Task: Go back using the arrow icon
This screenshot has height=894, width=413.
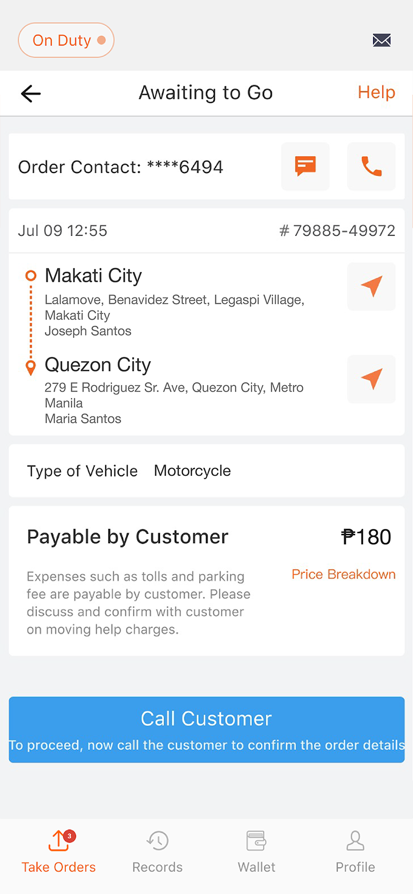Action: [x=31, y=93]
